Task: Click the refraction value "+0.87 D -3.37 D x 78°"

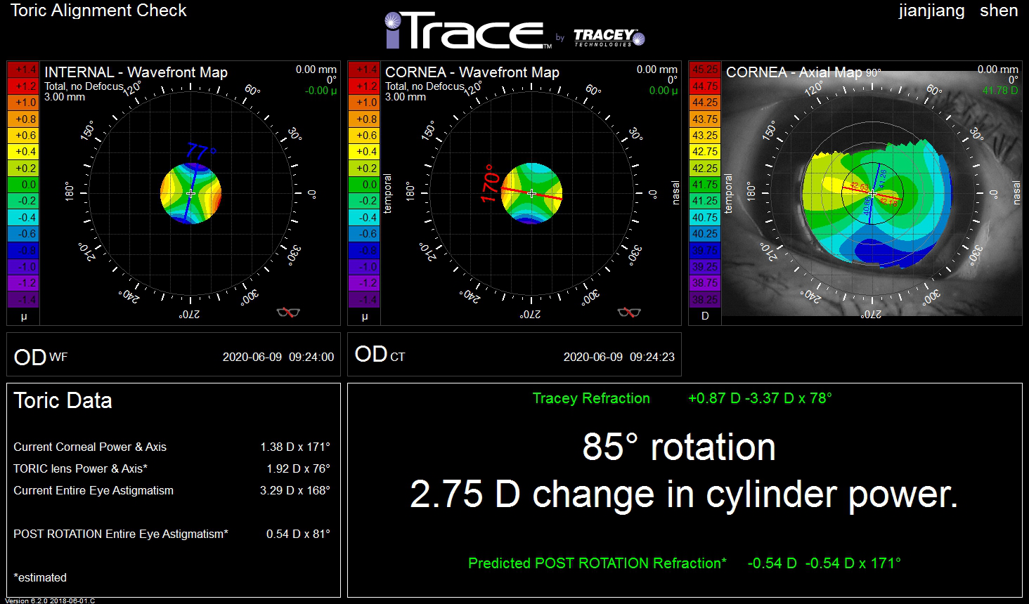Action: point(760,398)
